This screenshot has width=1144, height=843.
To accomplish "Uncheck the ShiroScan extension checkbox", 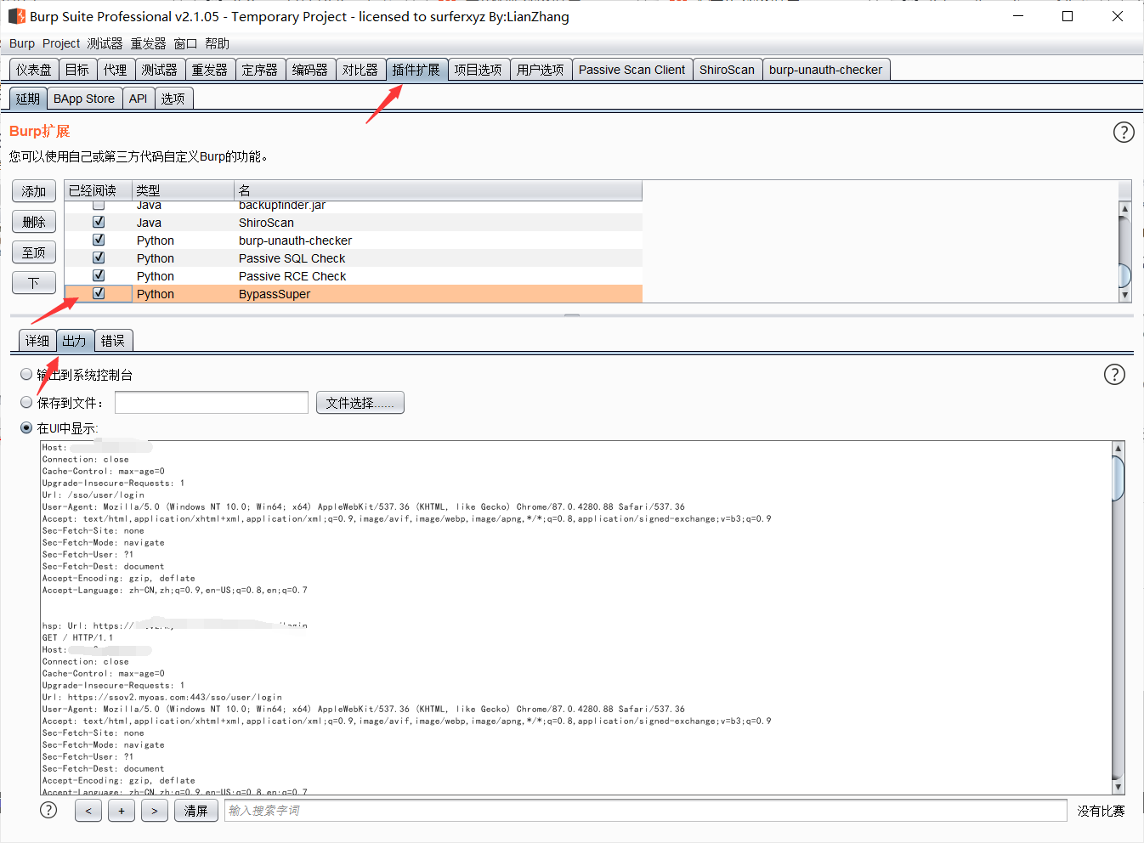I will point(99,222).
